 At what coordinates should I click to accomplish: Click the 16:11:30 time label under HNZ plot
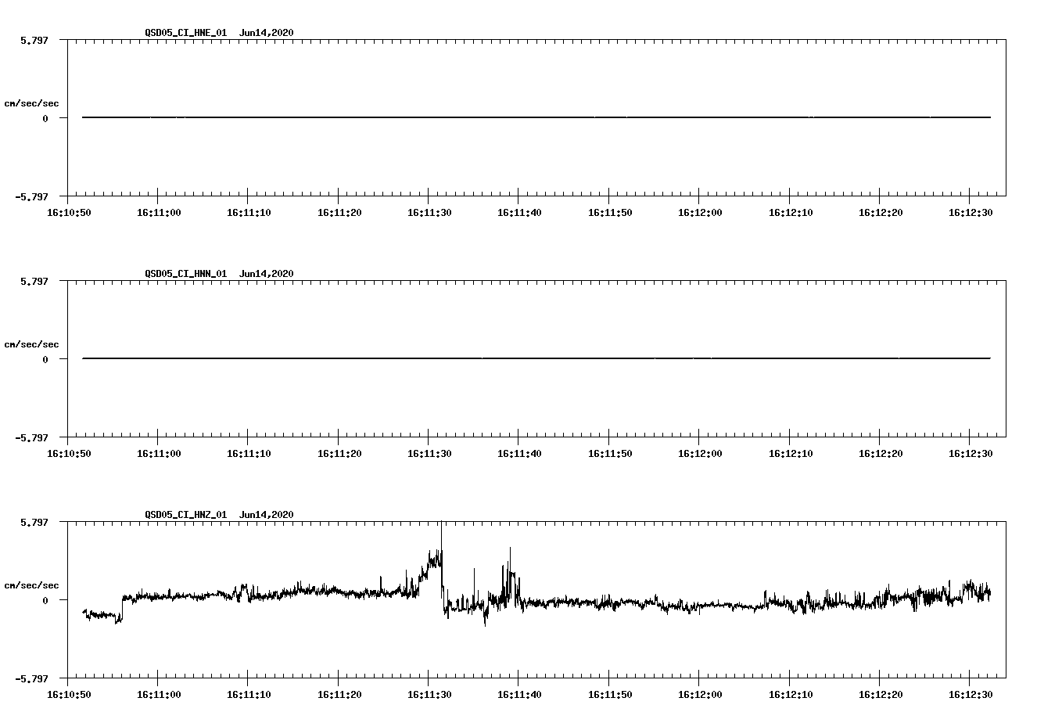click(429, 694)
